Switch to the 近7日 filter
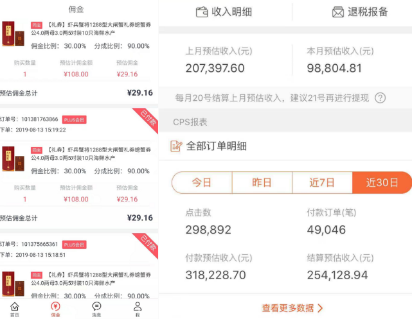 322,182
